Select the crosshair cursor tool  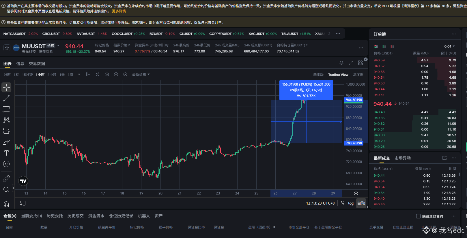click(x=6, y=87)
